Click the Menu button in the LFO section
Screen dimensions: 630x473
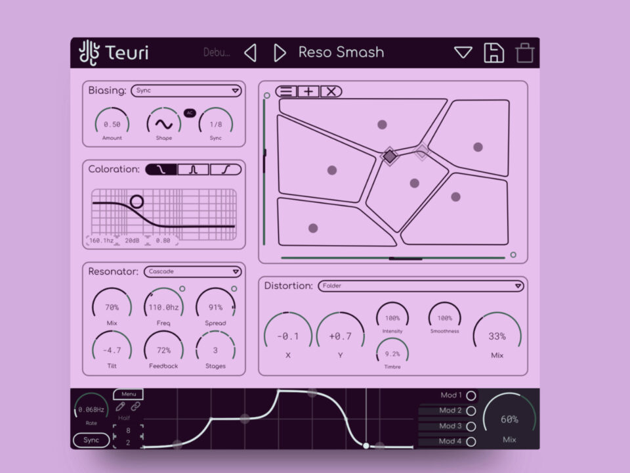[x=129, y=394]
